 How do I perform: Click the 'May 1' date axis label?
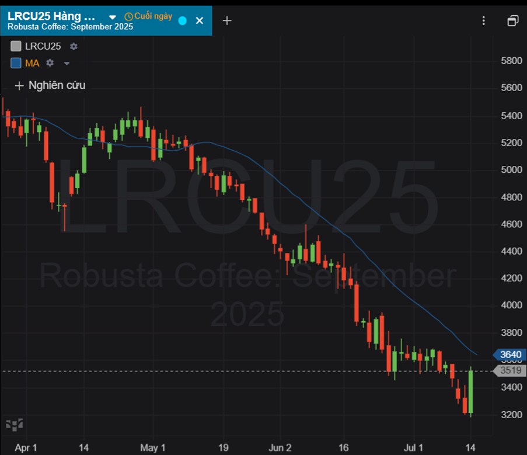pyautogui.click(x=152, y=447)
